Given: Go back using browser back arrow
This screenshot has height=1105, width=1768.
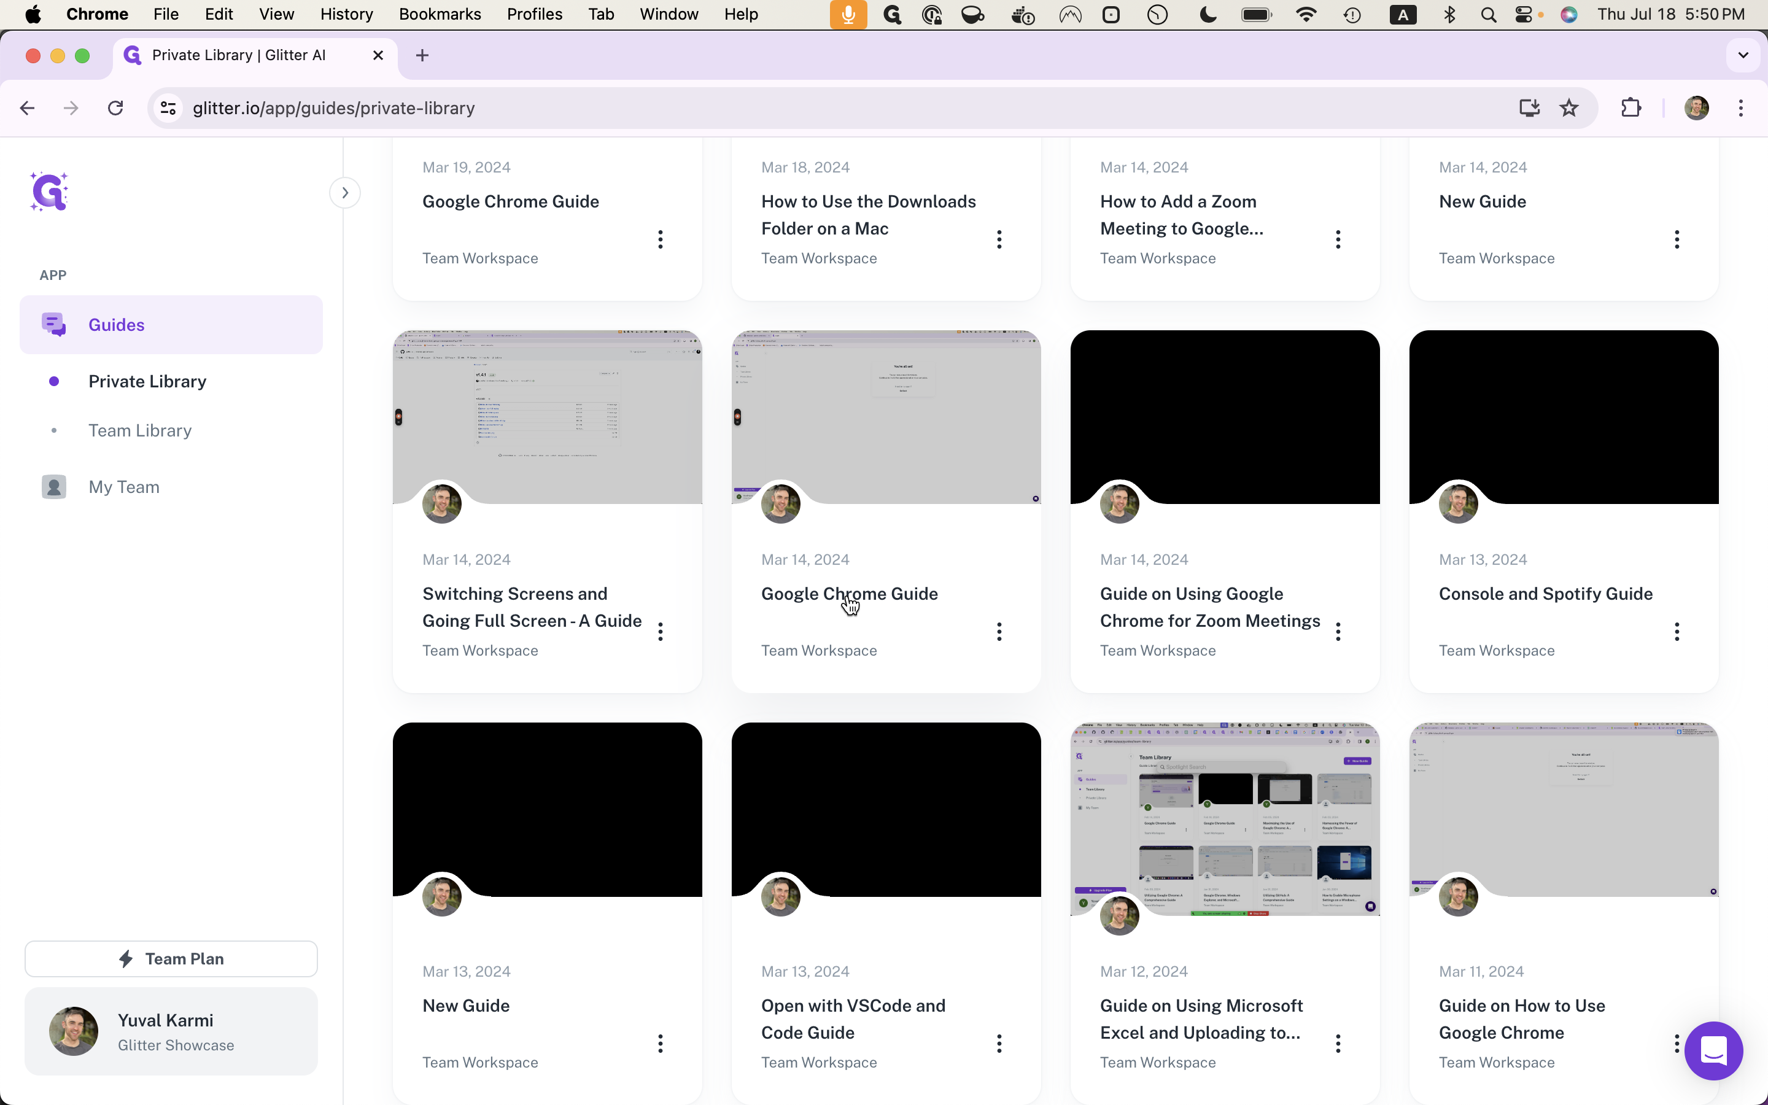Looking at the screenshot, I should (27, 108).
